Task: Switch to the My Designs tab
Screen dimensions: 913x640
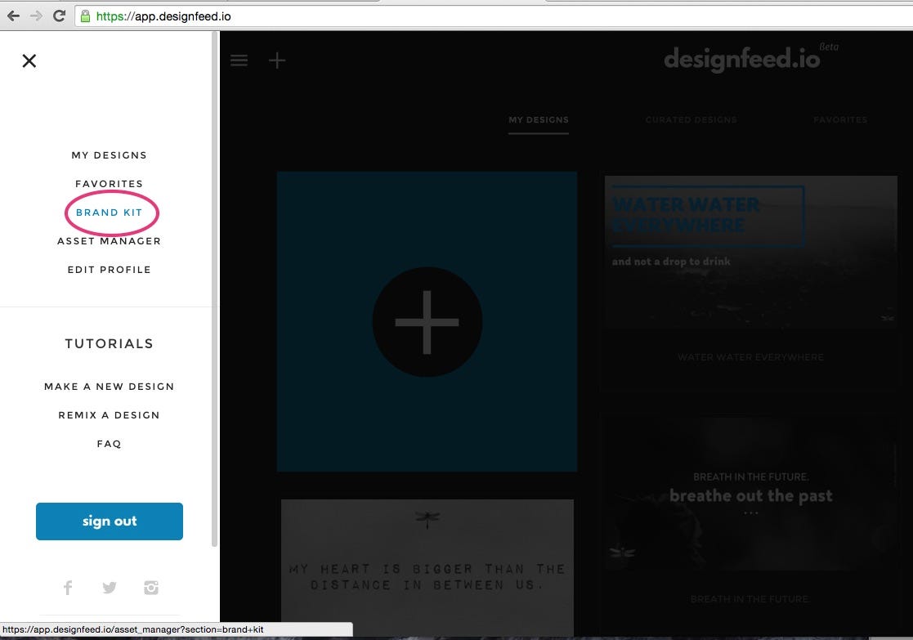Action: (539, 120)
